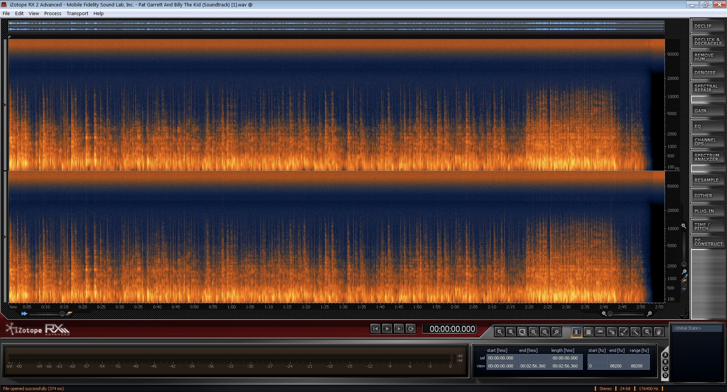Open the Spectral Repair module
This screenshot has width=727, height=392.
coord(708,88)
